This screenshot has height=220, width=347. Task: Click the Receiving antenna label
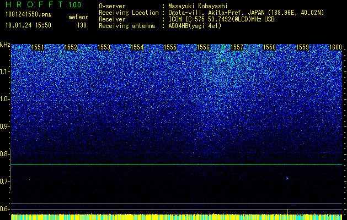pos(127,26)
